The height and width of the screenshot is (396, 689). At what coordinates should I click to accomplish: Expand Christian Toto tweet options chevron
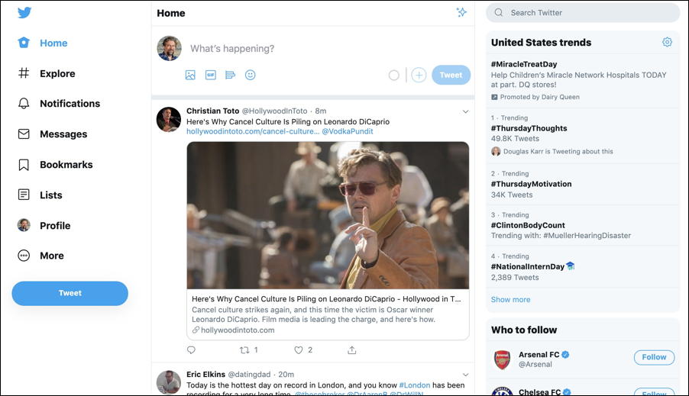465,112
